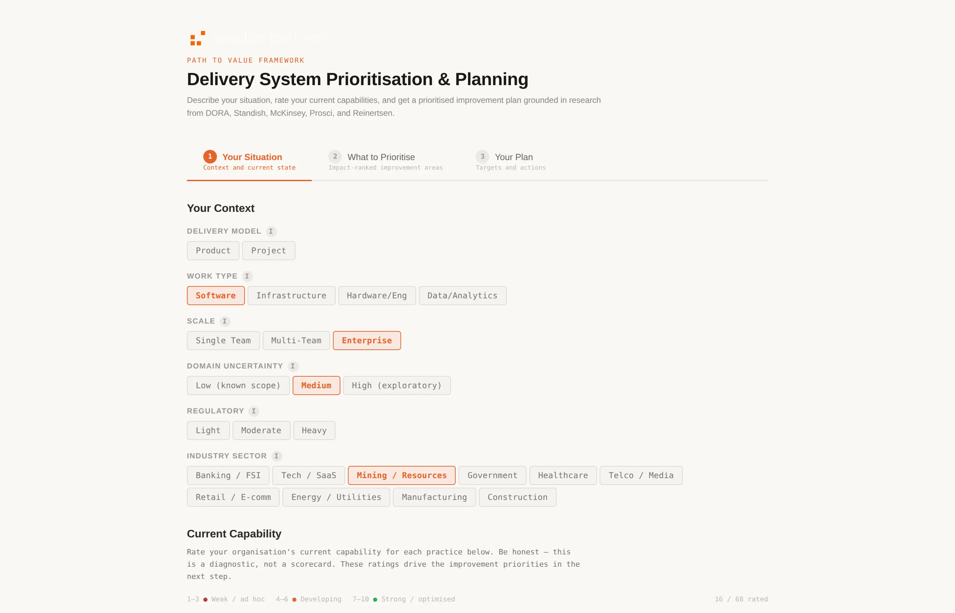This screenshot has height=613, width=955.
Task: Open the Domain Uncertainty info tooltip
Action: 293,366
